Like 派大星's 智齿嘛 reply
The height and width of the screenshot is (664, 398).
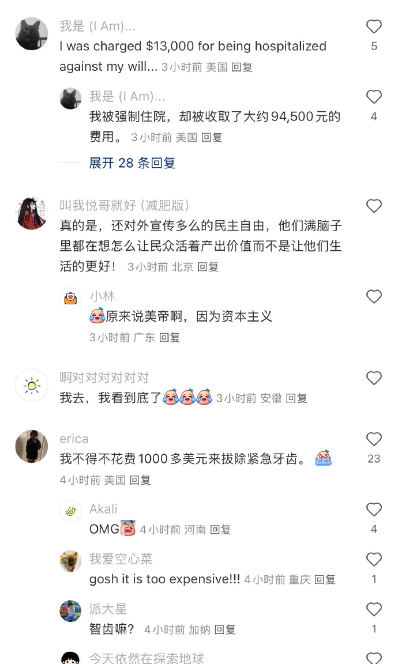click(x=374, y=609)
